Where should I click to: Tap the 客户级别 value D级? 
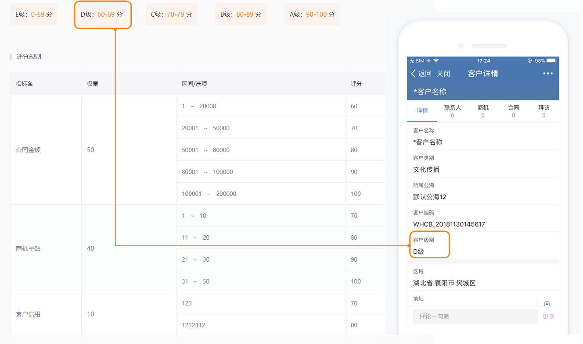pos(419,252)
